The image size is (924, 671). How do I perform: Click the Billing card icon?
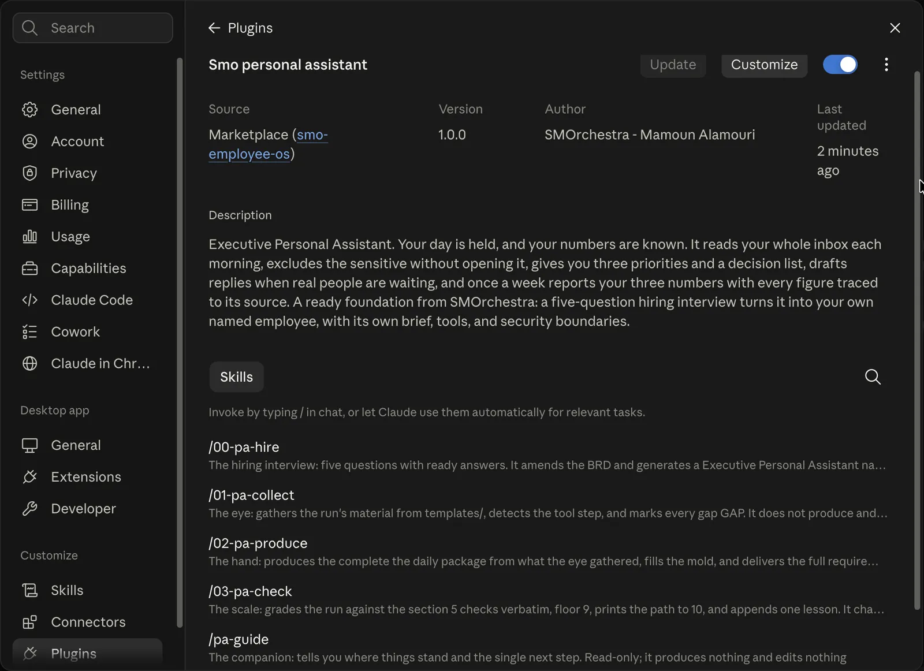coord(29,205)
